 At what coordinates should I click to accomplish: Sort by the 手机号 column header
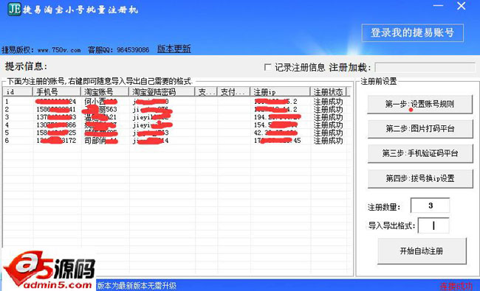coord(57,92)
